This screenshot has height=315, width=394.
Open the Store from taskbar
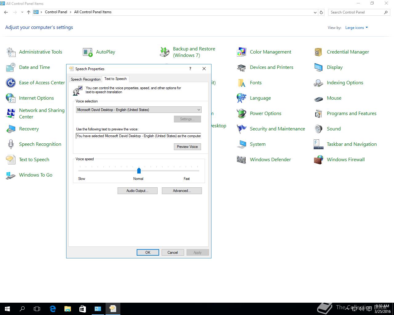coord(82,309)
